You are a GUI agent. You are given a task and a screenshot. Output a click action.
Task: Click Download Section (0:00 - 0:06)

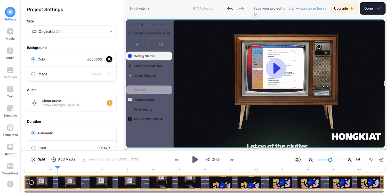tap(111, 159)
